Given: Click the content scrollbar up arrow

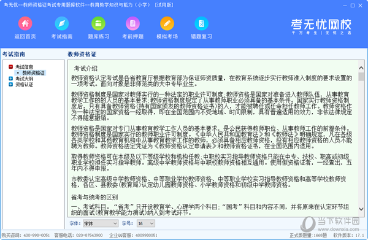Looking at the screenshot, I should coord(361,68).
